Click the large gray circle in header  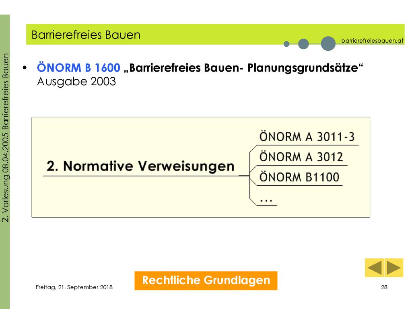click(328, 43)
